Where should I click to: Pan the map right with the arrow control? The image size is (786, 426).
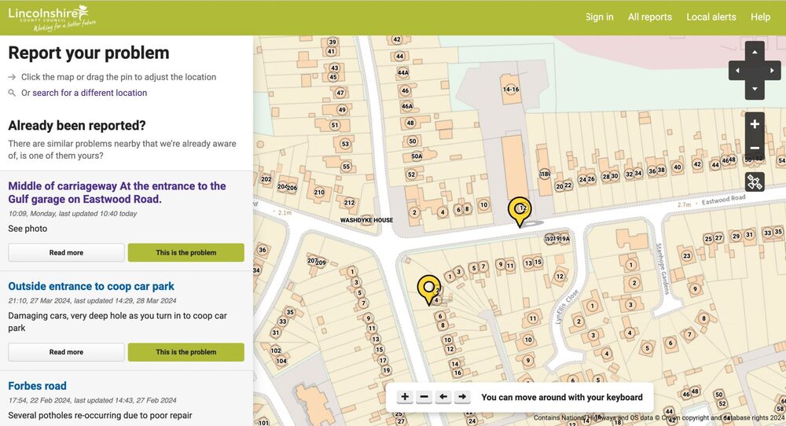[772, 71]
